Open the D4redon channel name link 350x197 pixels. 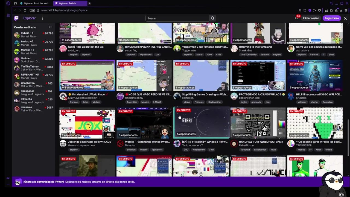[130, 146]
